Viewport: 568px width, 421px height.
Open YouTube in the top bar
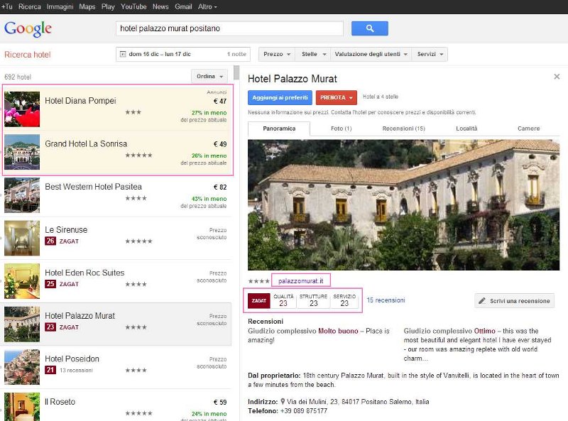[133, 6]
